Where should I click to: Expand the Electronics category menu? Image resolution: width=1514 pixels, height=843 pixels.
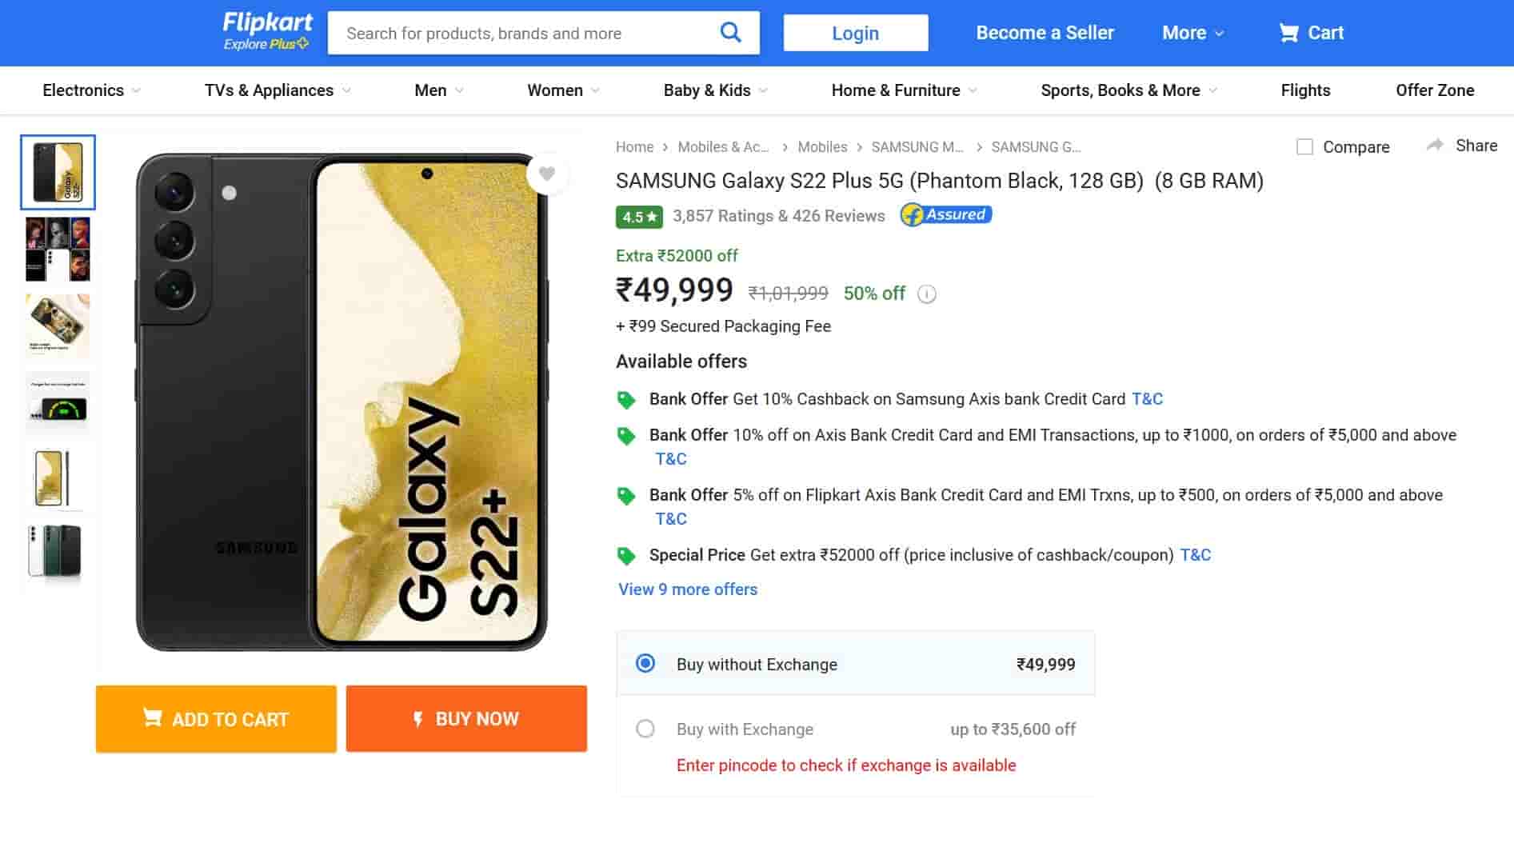point(91,90)
